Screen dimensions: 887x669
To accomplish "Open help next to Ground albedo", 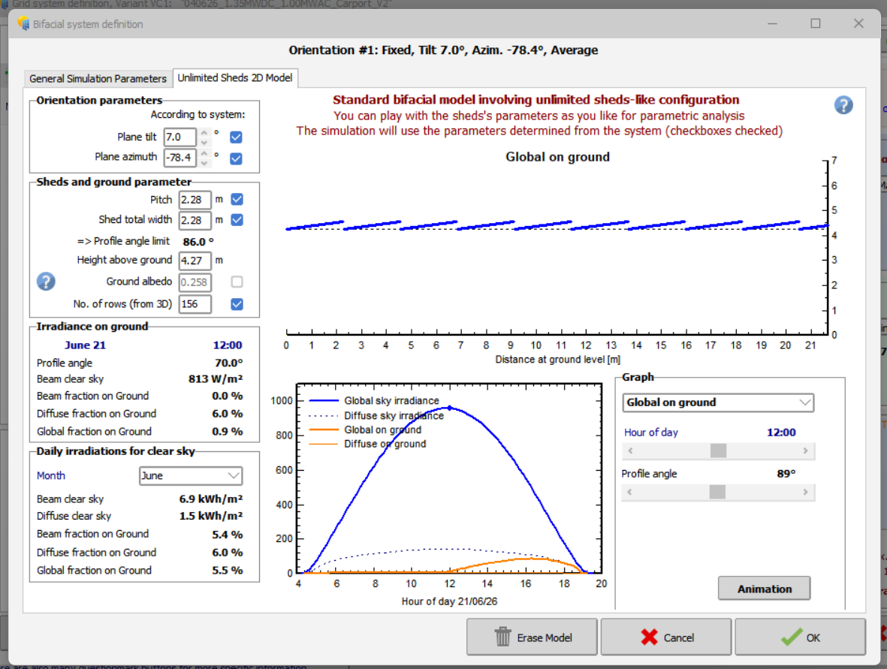I will tap(46, 282).
